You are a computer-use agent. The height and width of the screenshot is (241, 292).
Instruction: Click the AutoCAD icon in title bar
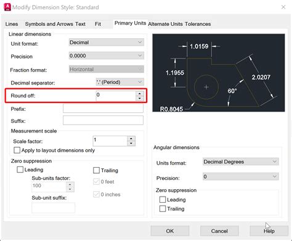point(7,7)
